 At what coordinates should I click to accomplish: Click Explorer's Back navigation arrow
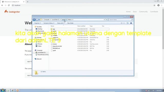click(x=34, y=20)
